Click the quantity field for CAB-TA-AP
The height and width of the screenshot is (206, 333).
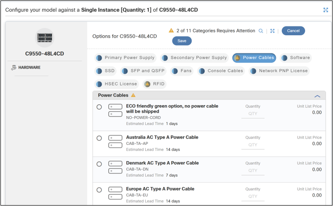pos(253,145)
